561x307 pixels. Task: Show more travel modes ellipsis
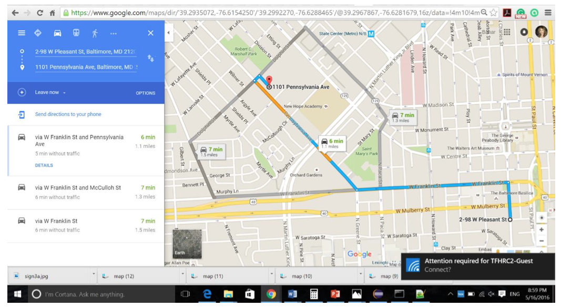click(114, 34)
